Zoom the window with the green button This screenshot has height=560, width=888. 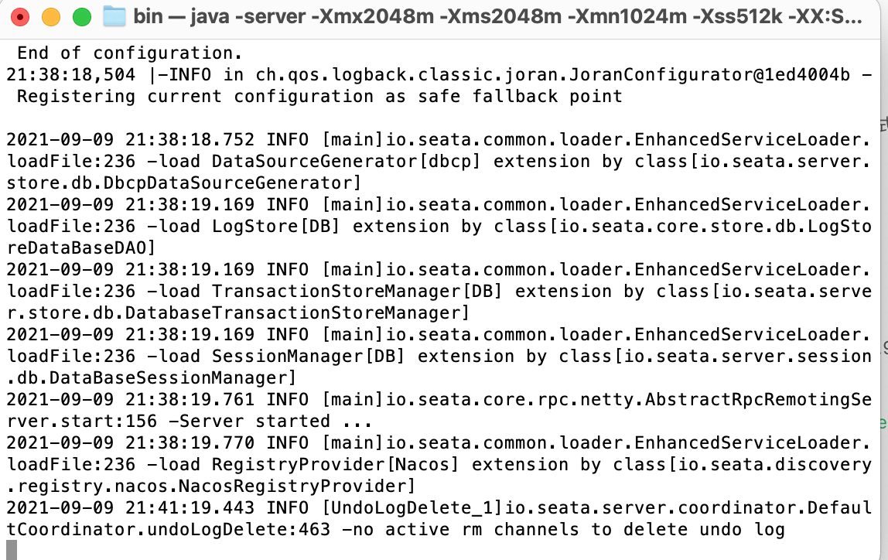(82, 18)
